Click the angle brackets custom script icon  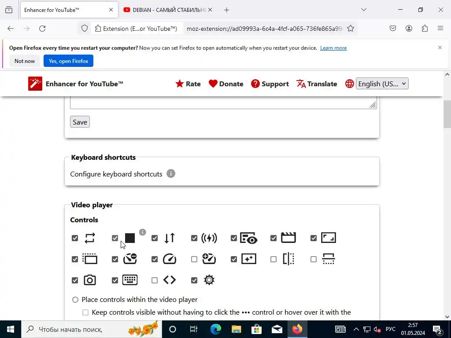[x=170, y=280]
